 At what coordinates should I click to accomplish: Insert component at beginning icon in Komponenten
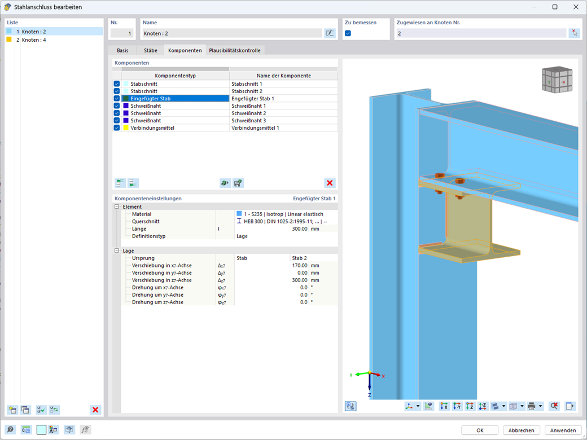point(120,183)
